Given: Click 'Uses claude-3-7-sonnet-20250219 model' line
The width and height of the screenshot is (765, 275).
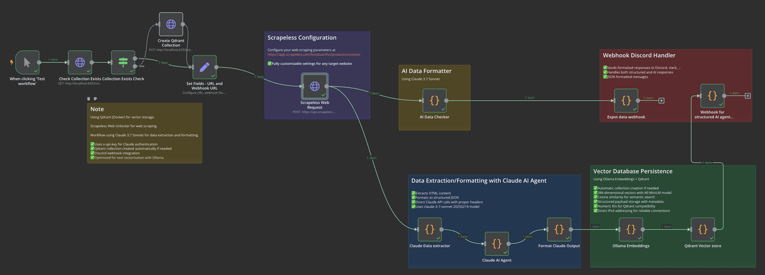Looking at the screenshot, I should 446,206.
